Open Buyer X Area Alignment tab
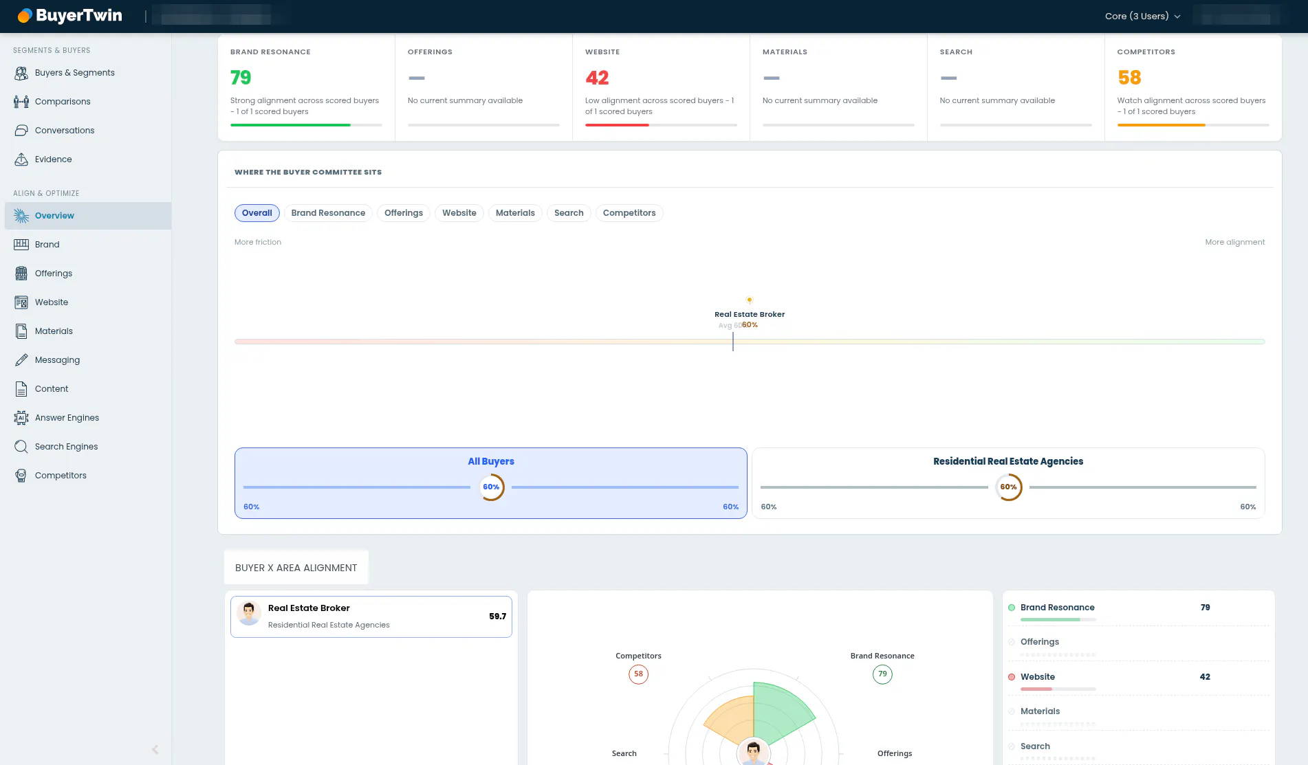This screenshot has width=1308, height=765. click(296, 568)
